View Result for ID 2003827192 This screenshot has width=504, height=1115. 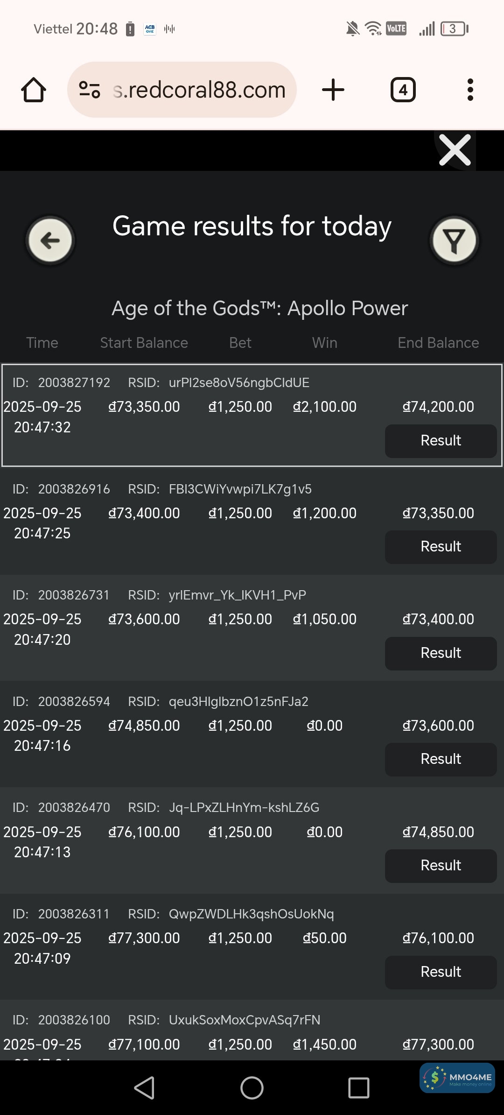pyautogui.click(x=441, y=440)
